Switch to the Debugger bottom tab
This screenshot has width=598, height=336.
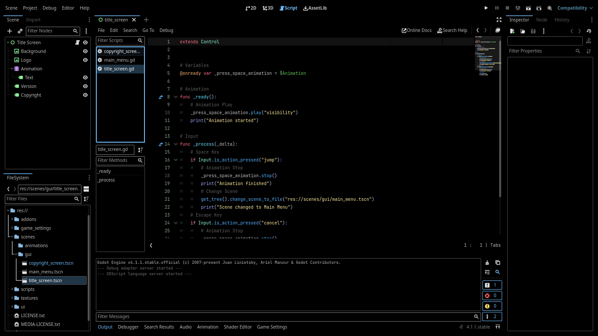[128, 327]
